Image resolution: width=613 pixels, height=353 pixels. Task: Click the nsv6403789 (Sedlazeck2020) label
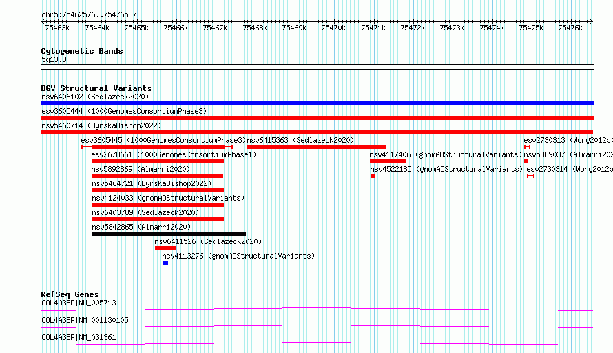tap(145, 212)
